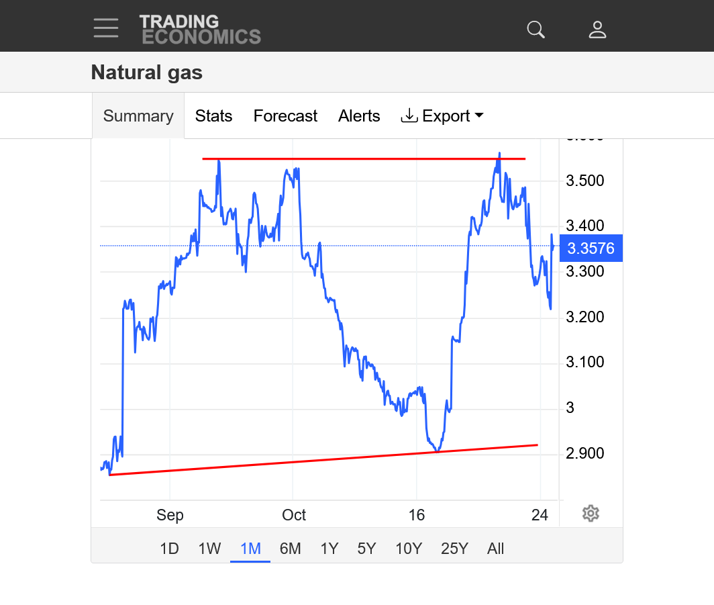Click the search magnifier icon
714x605 pixels.
pos(535,30)
